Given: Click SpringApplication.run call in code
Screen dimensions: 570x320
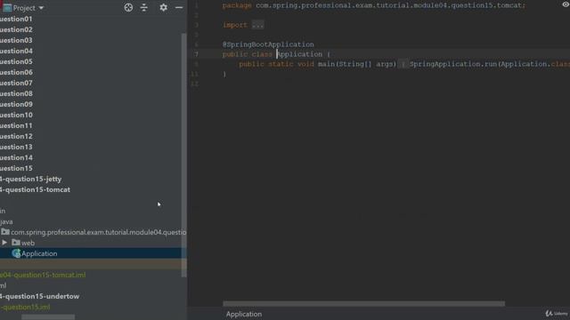Looking at the screenshot, I should (453, 64).
